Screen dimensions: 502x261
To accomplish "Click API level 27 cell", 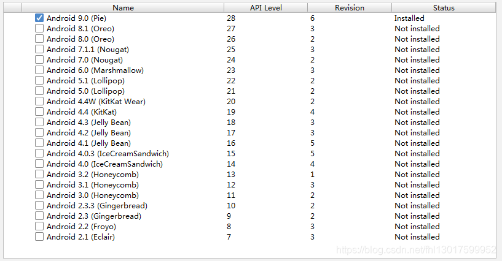I will point(231,29).
